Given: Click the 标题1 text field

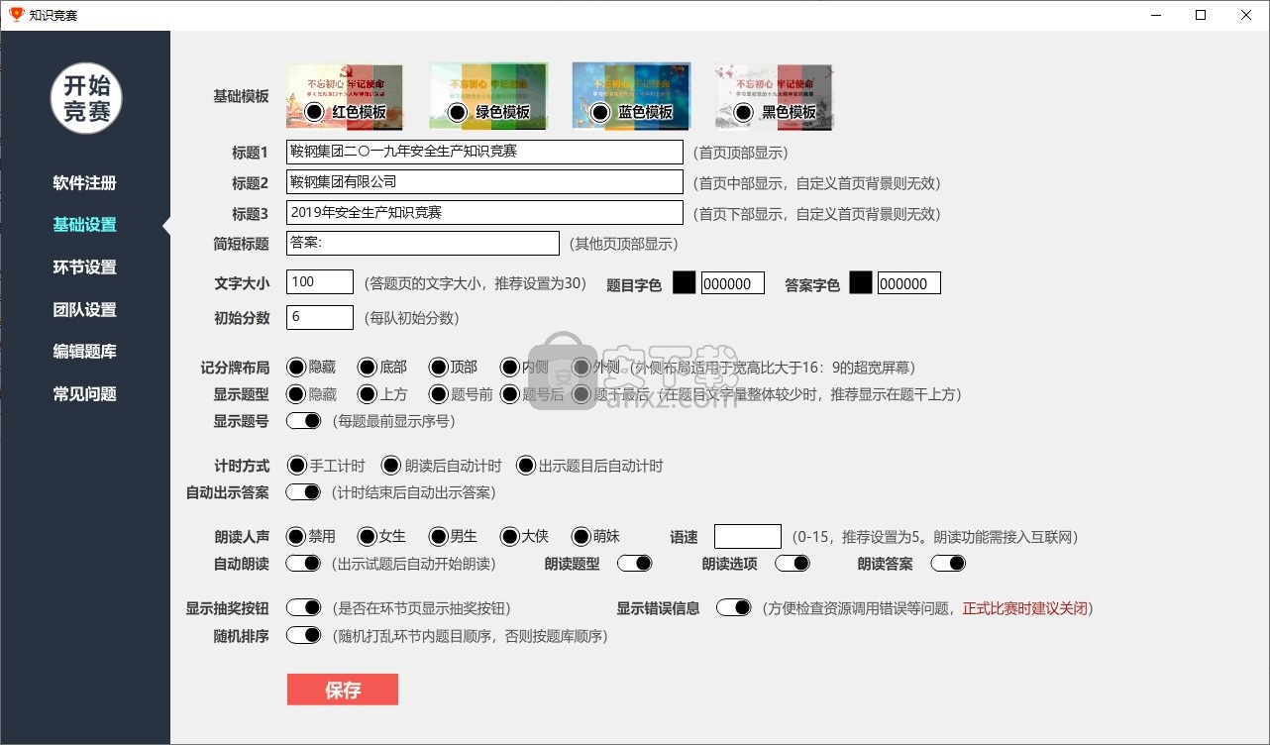Looking at the screenshot, I should click(484, 152).
